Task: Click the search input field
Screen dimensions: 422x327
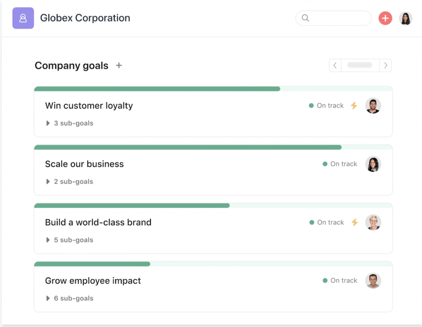Action: pyautogui.click(x=338, y=18)
